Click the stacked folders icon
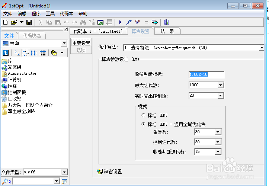 click(x=54, y=53)
